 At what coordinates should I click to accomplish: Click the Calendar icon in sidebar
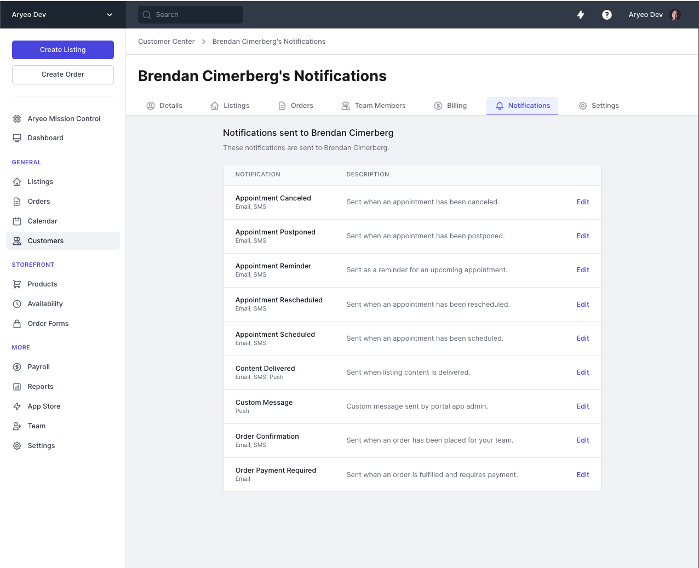17,221
